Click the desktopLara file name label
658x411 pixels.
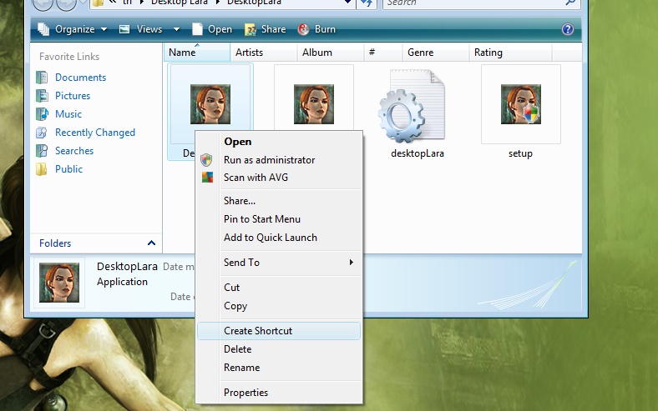[418, 153]
